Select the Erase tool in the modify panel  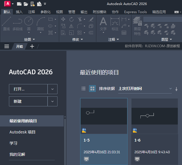point(91,19)
